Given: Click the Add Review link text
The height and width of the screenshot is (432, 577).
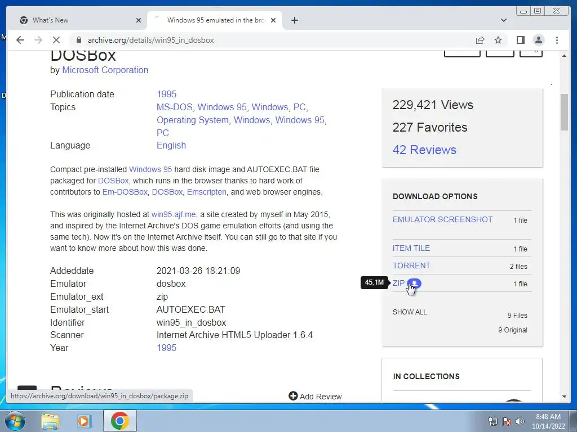Looking at the screenshot, I should [x=321, y=397].
